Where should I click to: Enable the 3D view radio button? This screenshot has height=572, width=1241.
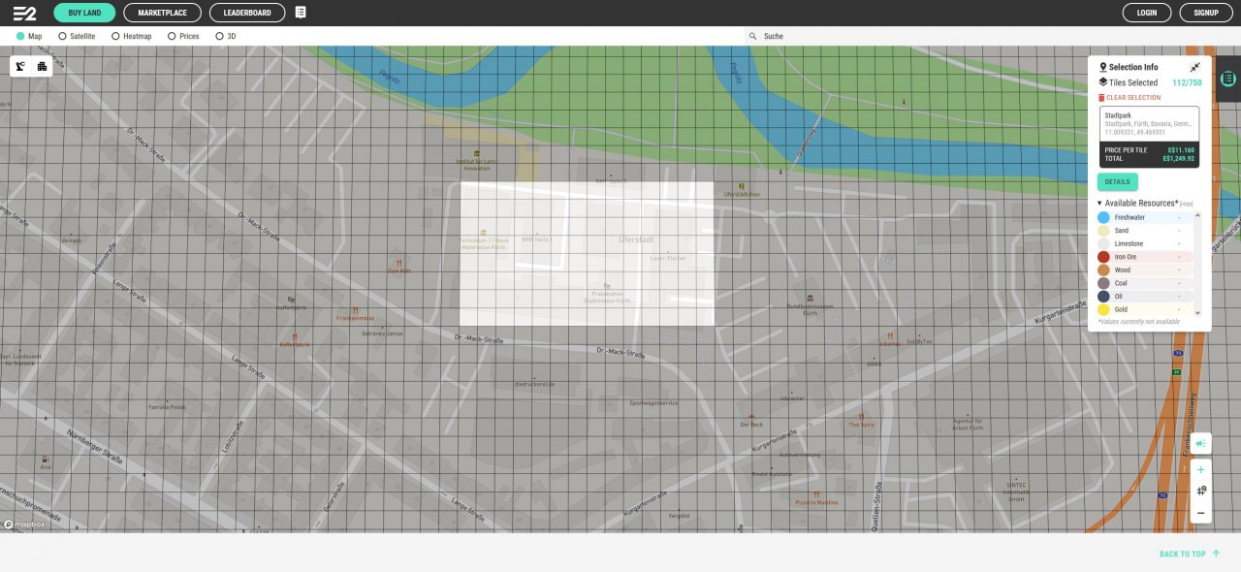226,36
